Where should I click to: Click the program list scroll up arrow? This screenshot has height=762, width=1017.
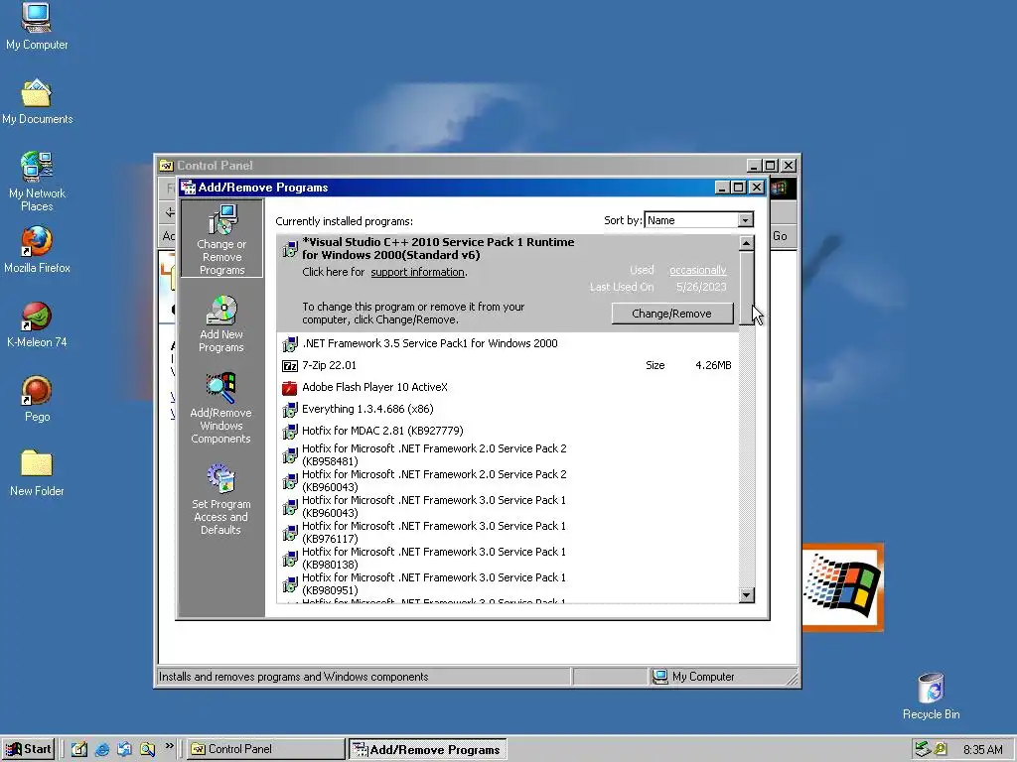tap(747, 244)
